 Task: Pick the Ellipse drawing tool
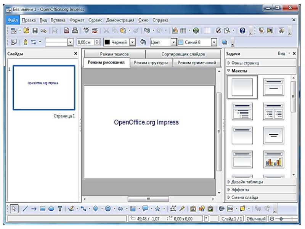point(51,208)
